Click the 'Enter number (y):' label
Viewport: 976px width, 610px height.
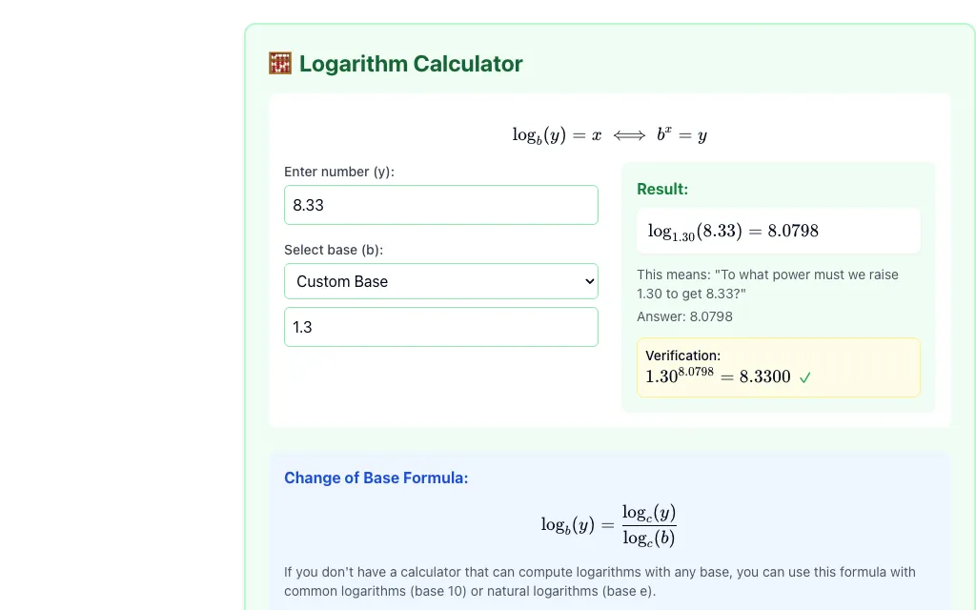339,172
